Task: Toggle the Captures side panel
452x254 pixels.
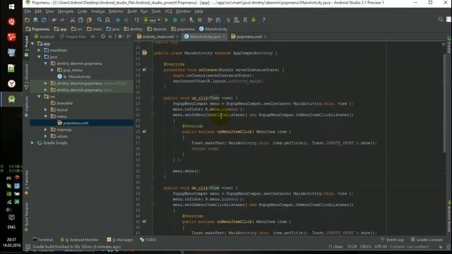Action: tap(27, 106)
